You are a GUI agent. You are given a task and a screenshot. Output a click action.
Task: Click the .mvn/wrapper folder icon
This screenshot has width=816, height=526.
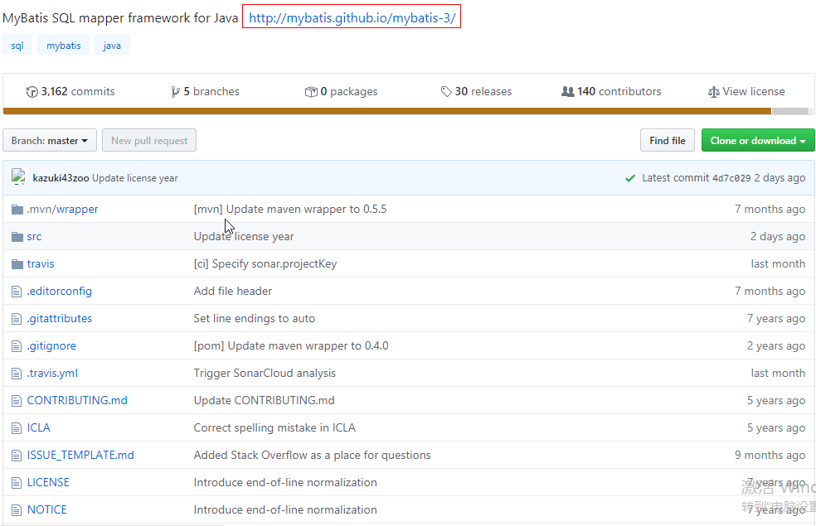(17, 210)
